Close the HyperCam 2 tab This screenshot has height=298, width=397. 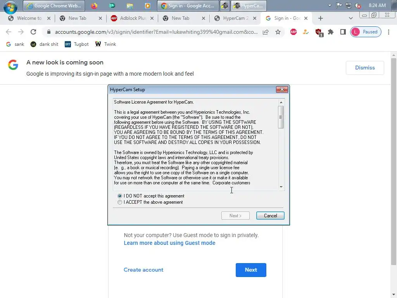255,18
